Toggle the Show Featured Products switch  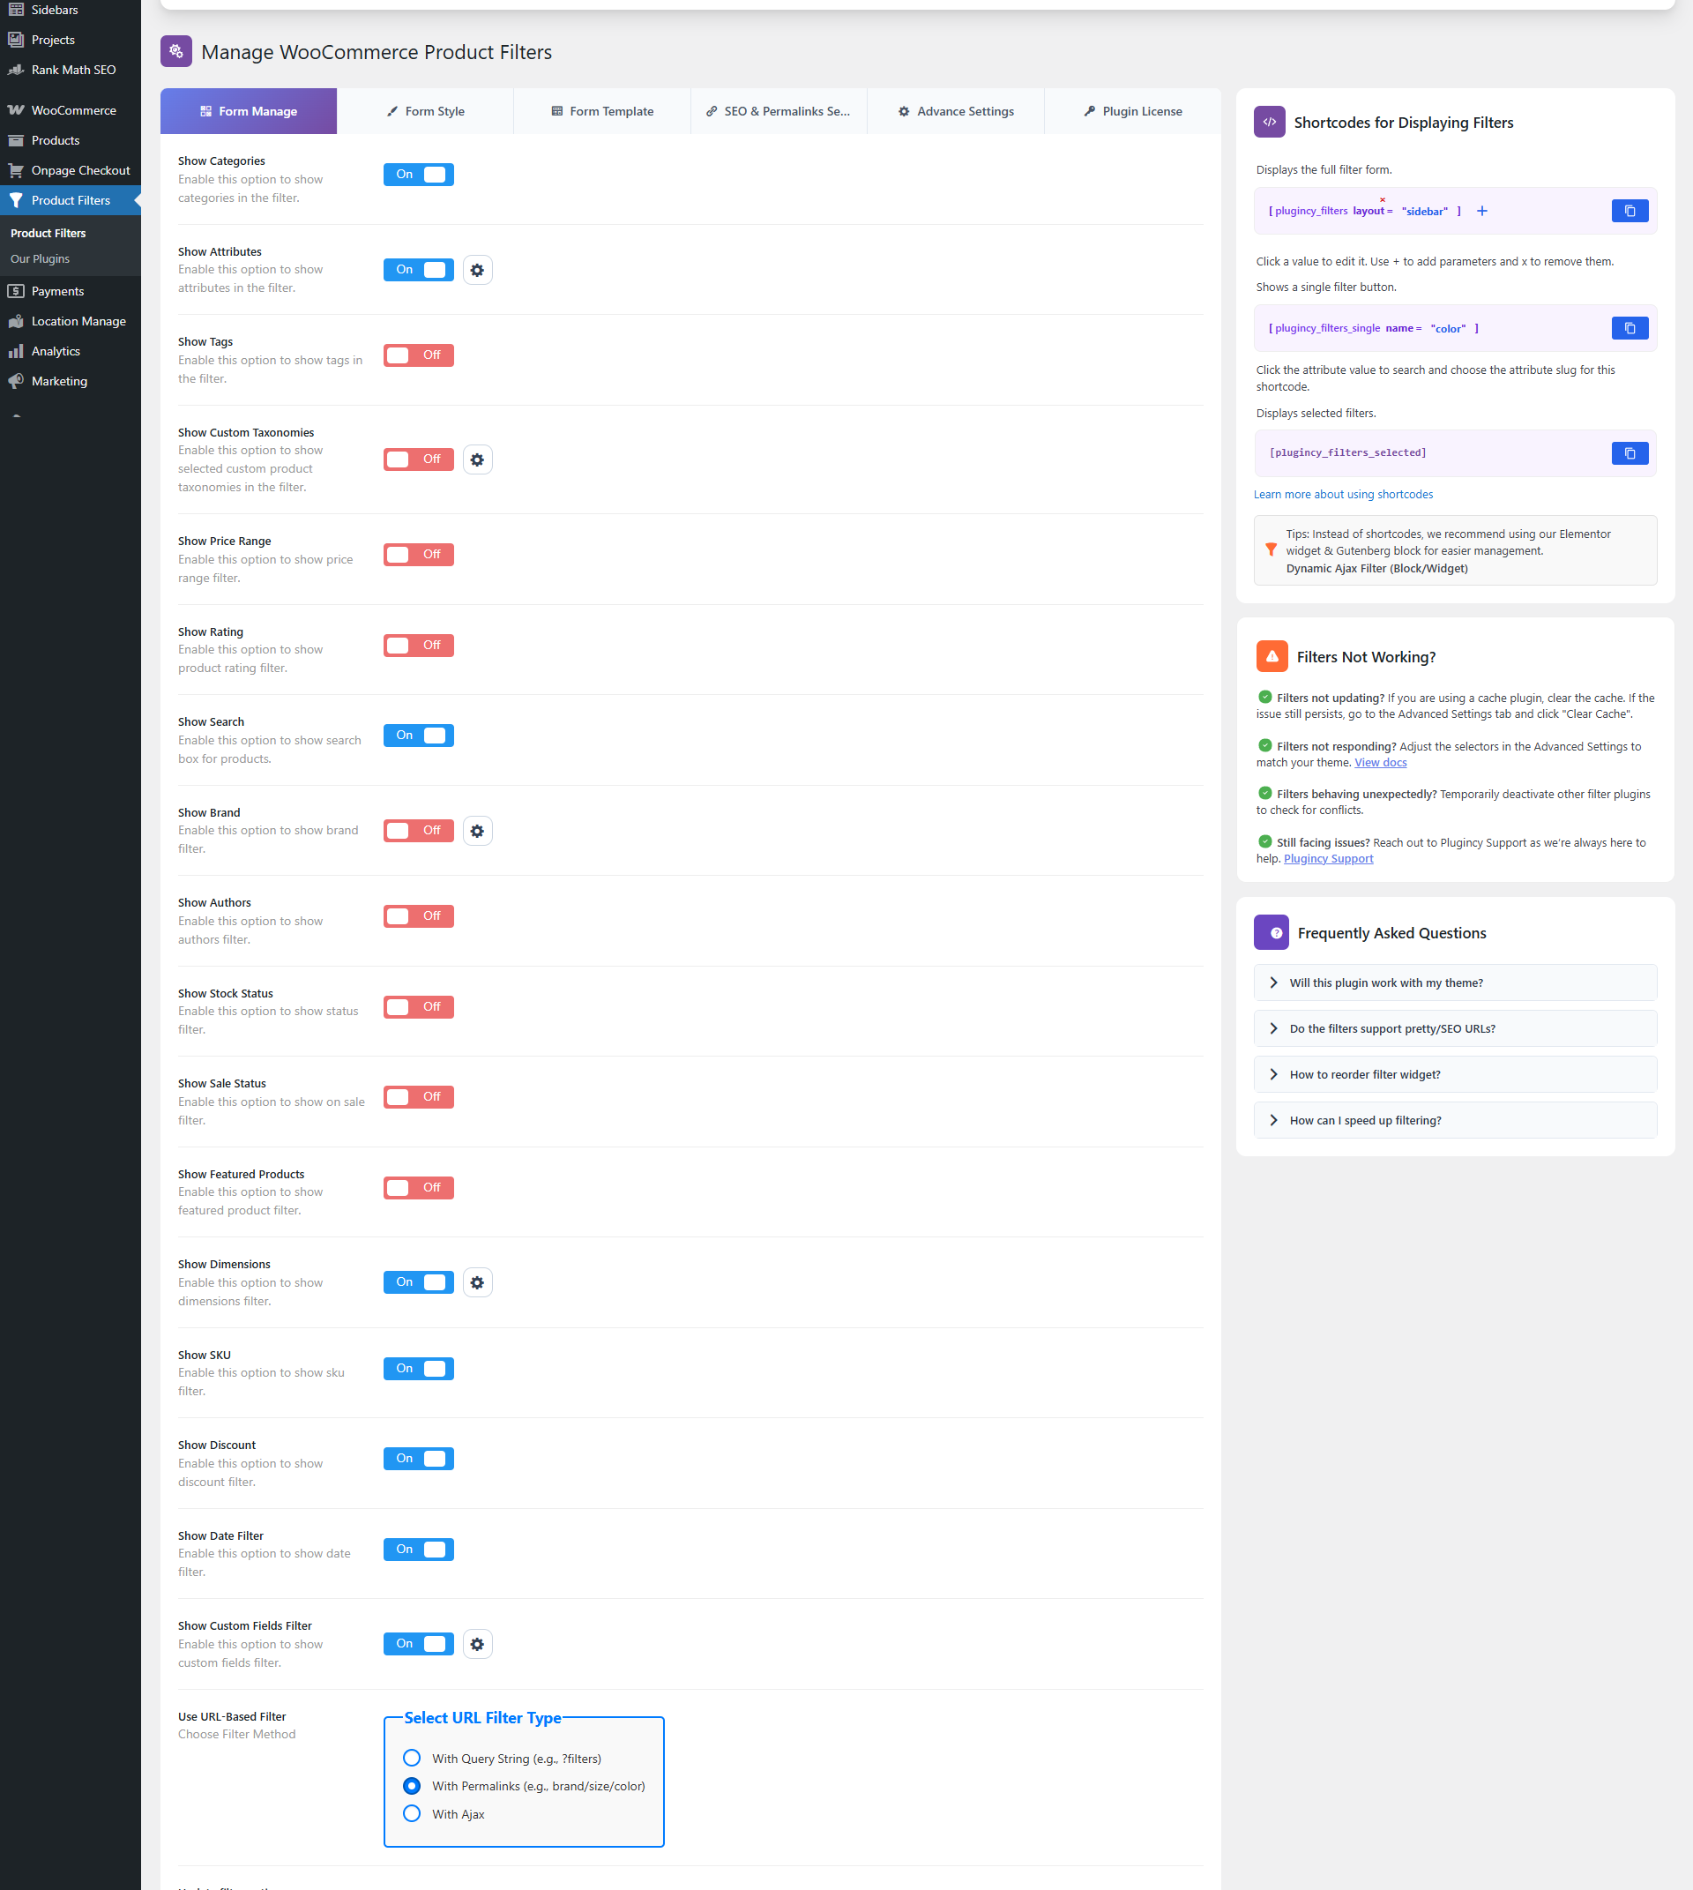pos(419,1188)
